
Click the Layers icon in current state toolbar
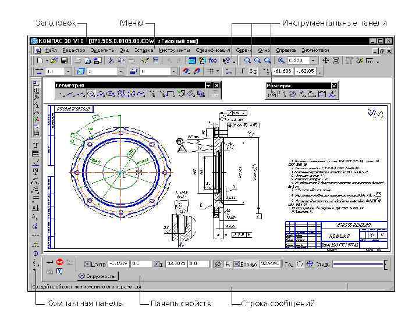click(80, 72)
